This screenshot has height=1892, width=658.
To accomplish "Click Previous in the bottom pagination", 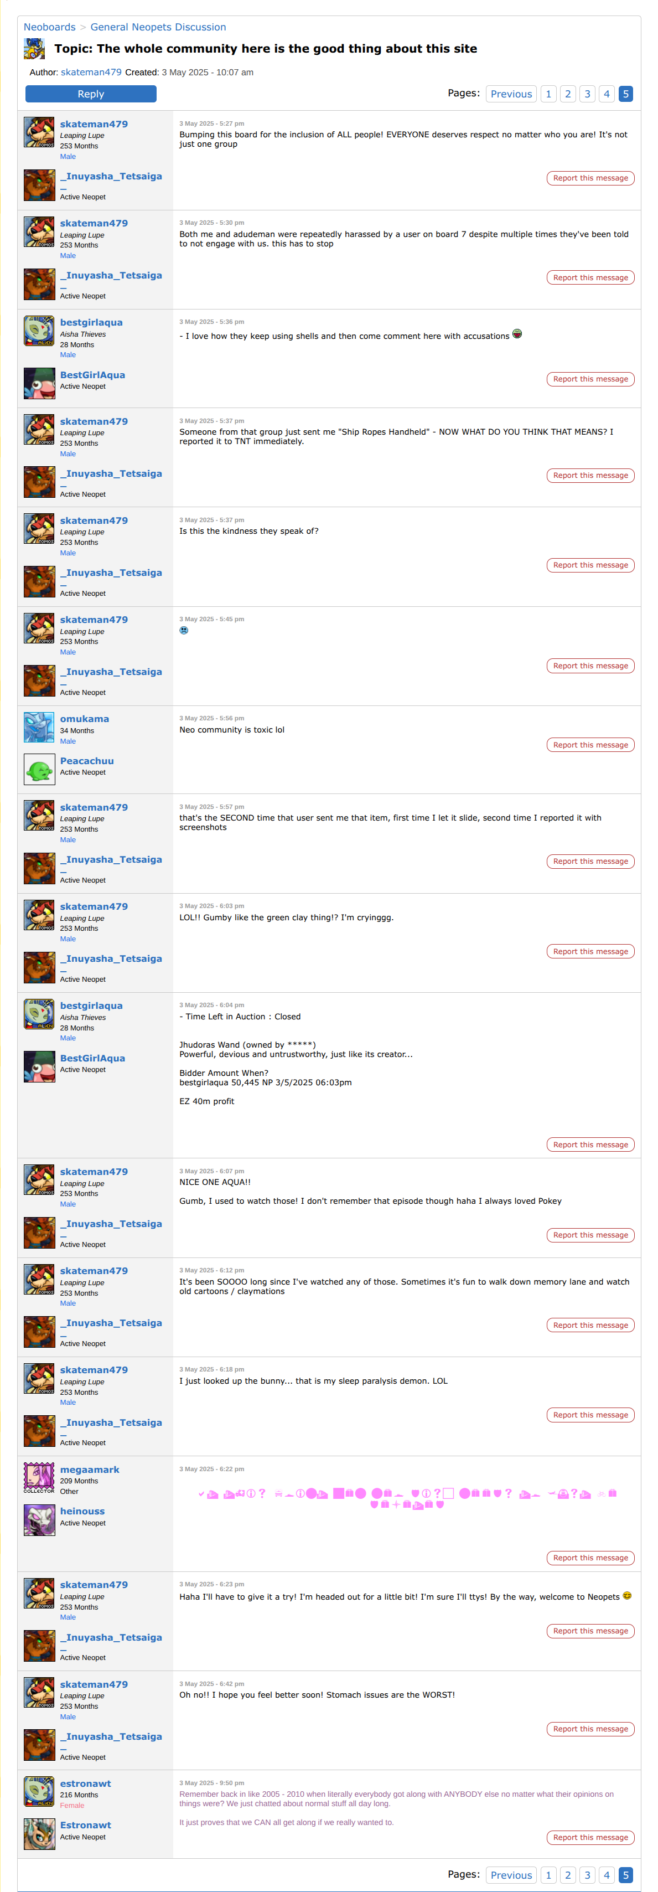I will coord(511,1874).
